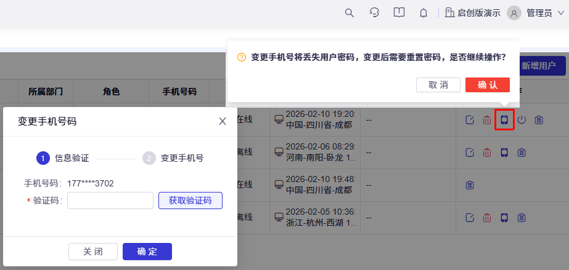Open the documentation book icon

click(399, 13)
